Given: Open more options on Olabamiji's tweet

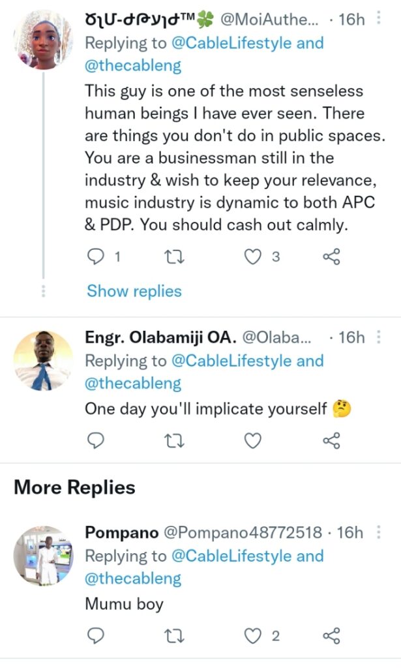Looking at the screenshot, I should 379,337.
